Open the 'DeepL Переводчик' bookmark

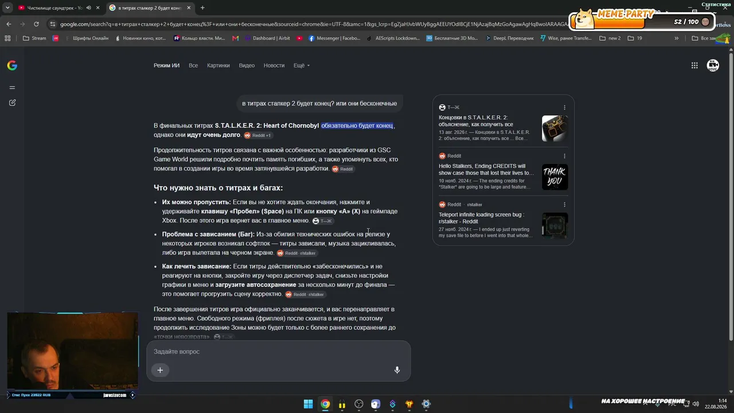click(509, 38)
